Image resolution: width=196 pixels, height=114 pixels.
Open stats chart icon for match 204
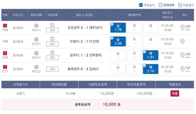(x=187, y=55)
